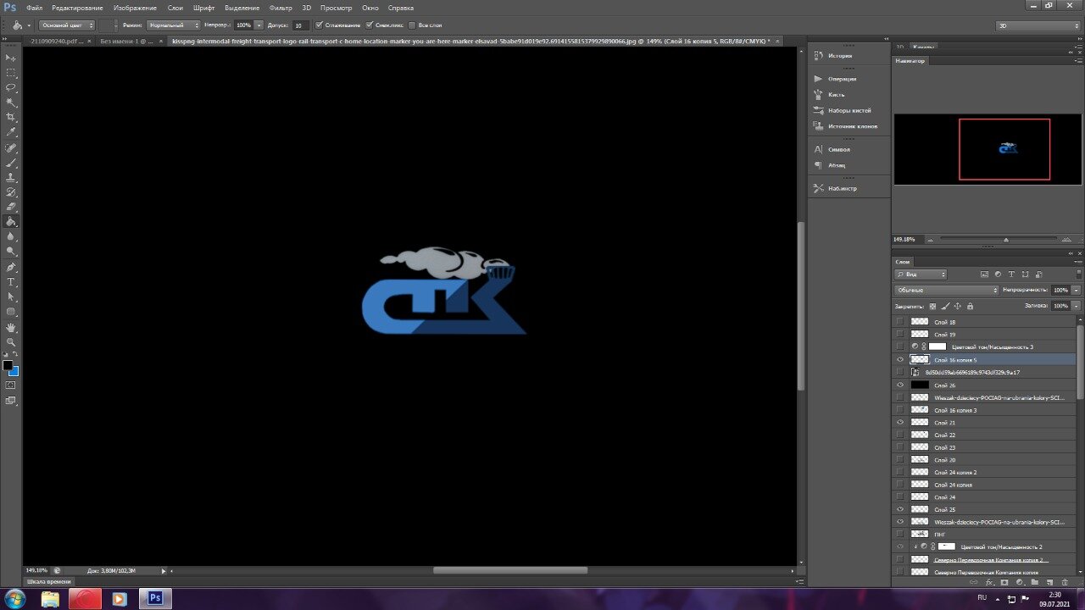Select the Zoom tool
This screenshot has width=1085, height=610.
(x=11, y=341)
